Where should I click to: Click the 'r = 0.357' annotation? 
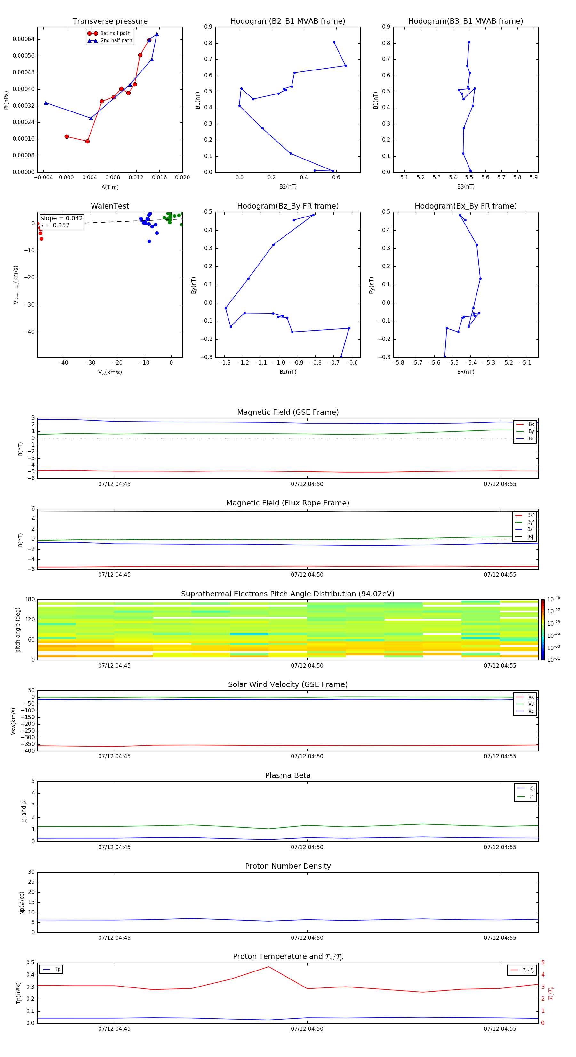[x=55, y=225]
